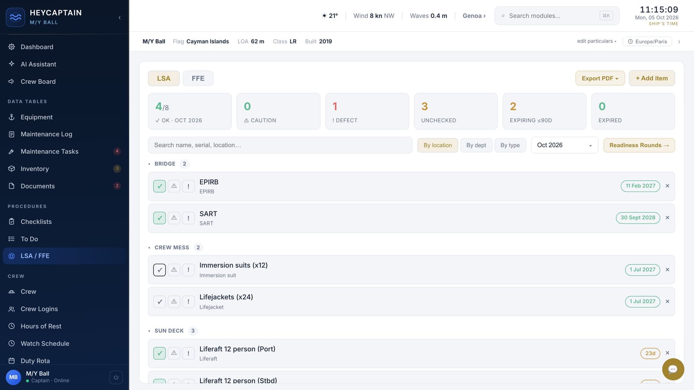
Task: Click the power icon beside Captain profile
Action: click(116, 377)
